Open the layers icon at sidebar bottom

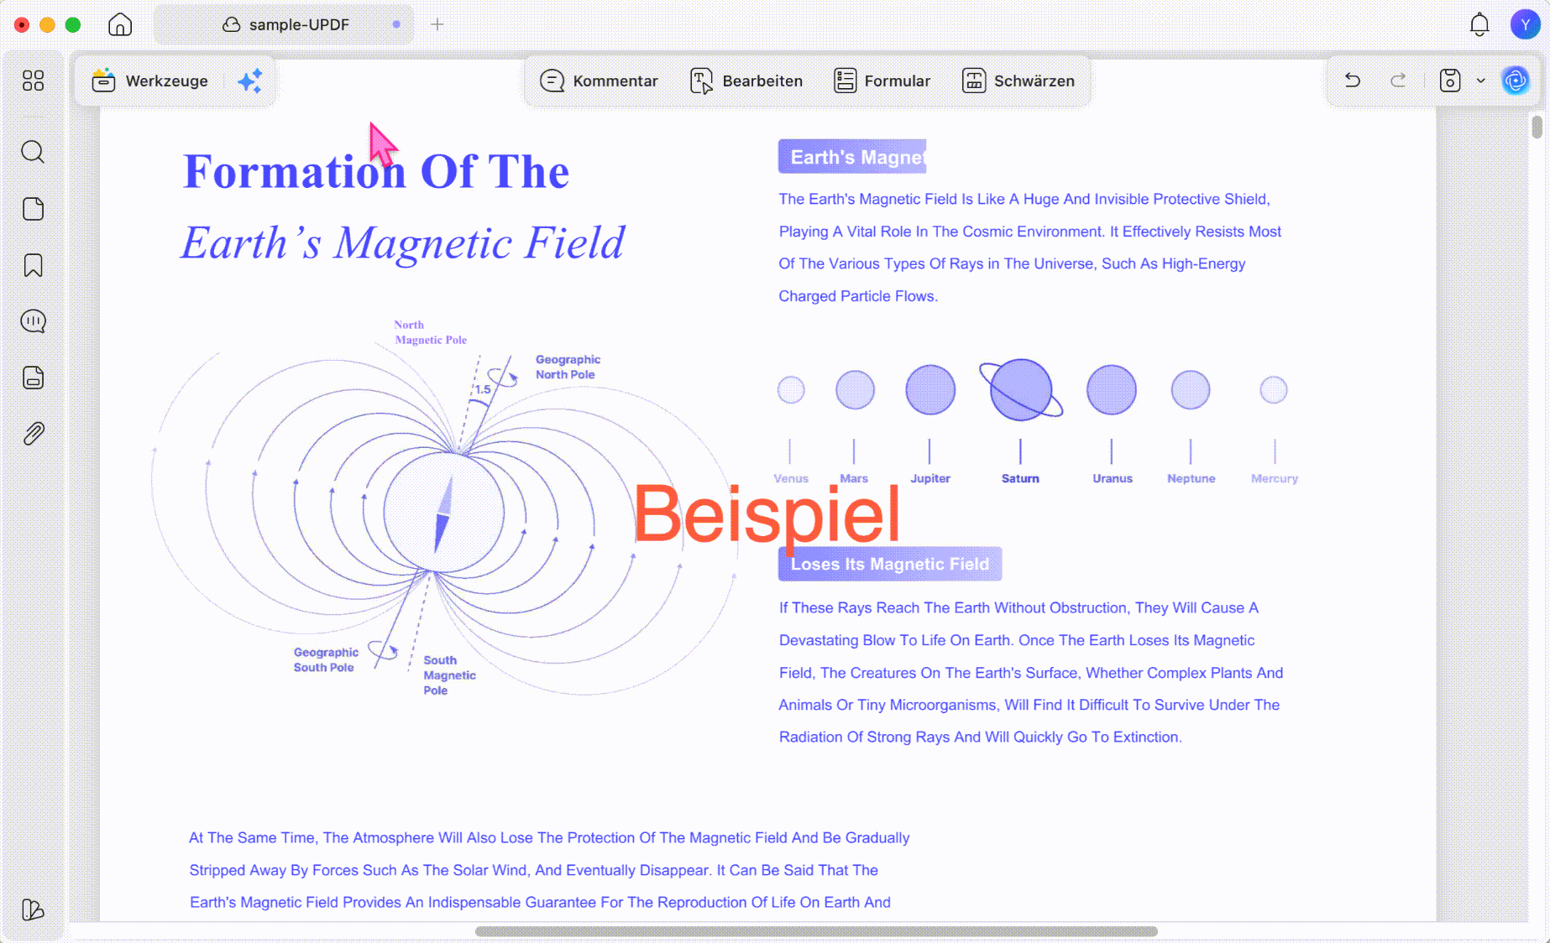point(33,909)
